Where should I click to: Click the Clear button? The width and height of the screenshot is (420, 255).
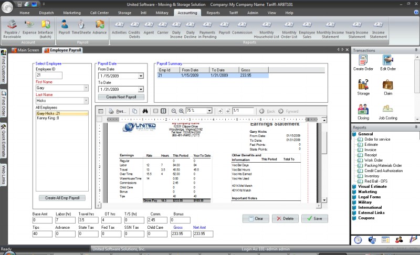click(256, 219)
